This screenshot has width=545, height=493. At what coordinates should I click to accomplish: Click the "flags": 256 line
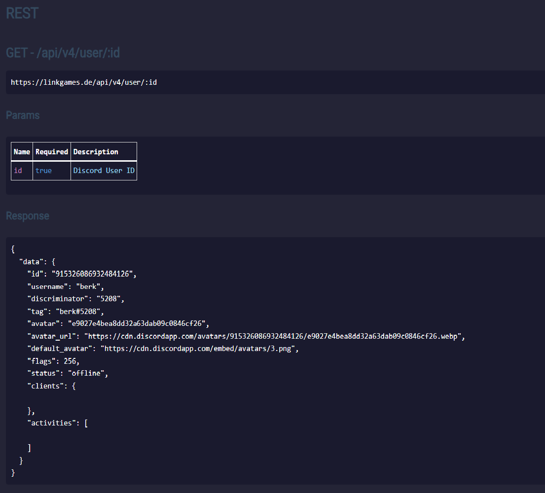(54, 361)
